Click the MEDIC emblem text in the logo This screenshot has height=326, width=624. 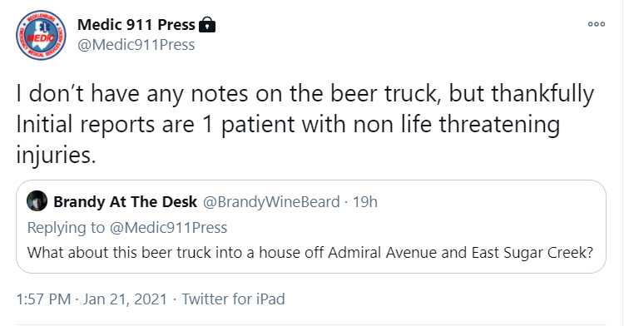click(x=41, y=38)
